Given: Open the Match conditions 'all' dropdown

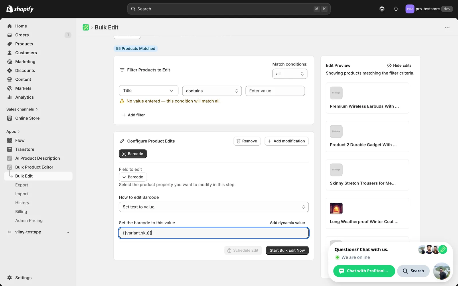Looking at the screenshot, I should (x=290, y=74).
